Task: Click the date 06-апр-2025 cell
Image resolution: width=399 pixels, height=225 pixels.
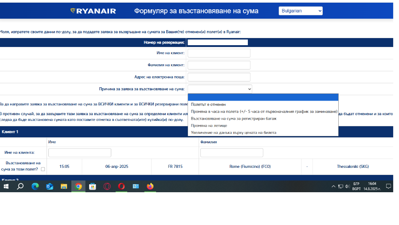Action: pyautogui.click(x=117, y=167)
